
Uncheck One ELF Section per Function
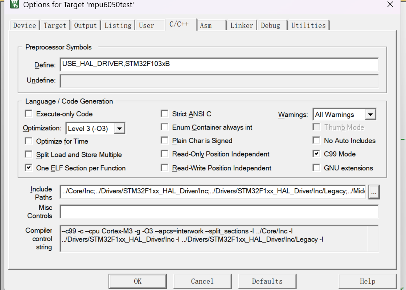click(29, 168)
